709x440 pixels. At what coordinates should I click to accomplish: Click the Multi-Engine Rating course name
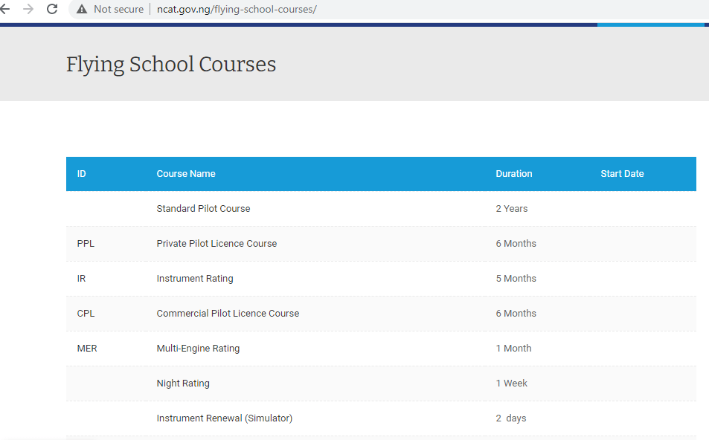coord(198,349)
